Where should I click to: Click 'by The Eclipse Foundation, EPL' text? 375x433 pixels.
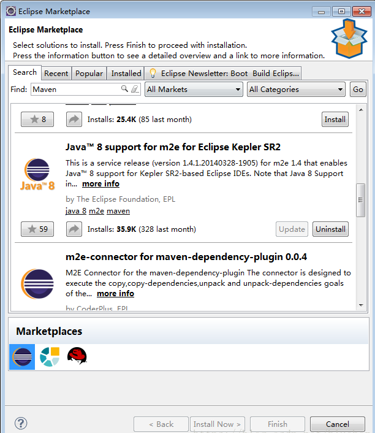(120, 199)
